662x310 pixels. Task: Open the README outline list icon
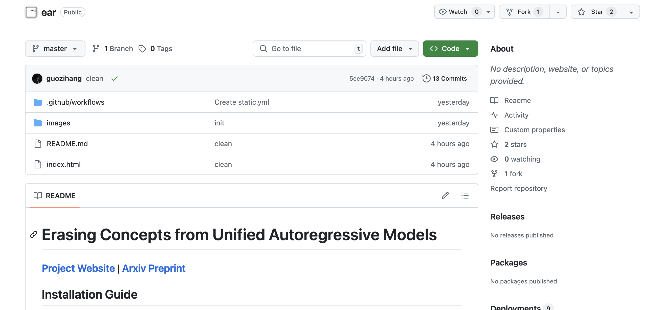click(x=465, y=196)
